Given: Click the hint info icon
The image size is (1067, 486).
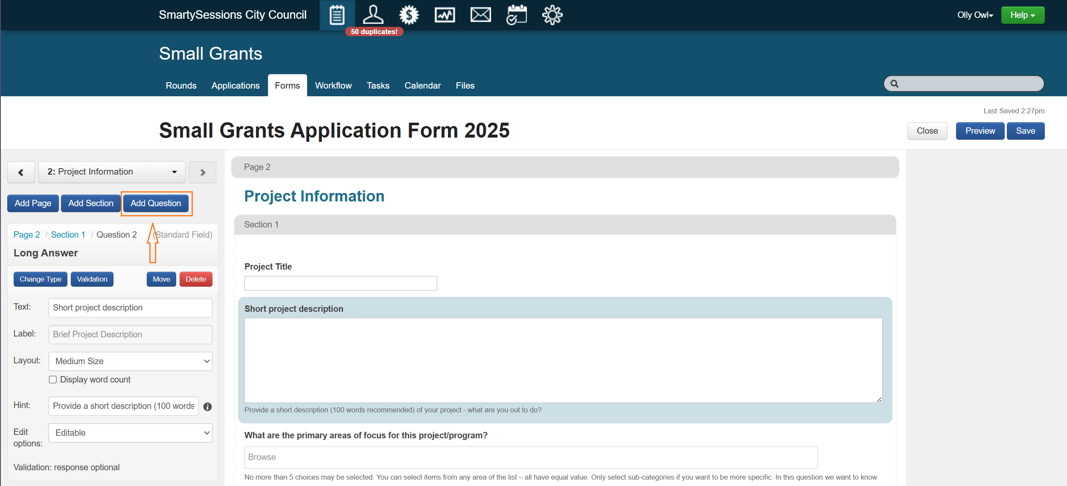Looking at the screenshot, I should point(208,407).
